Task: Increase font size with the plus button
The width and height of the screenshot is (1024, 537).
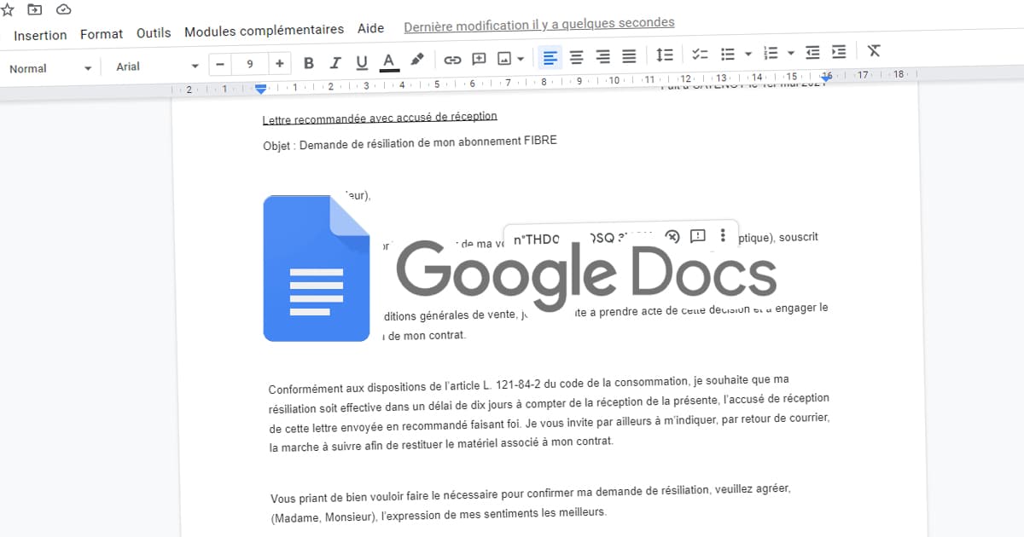Action: tap(279, 63)
